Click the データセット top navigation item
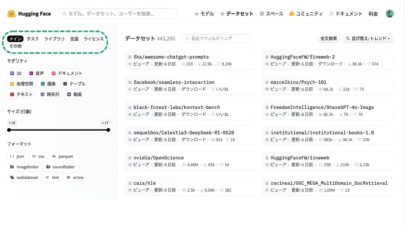 tap(237, 14)
